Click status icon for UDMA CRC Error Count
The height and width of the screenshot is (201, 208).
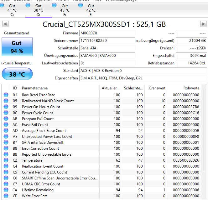6,184
